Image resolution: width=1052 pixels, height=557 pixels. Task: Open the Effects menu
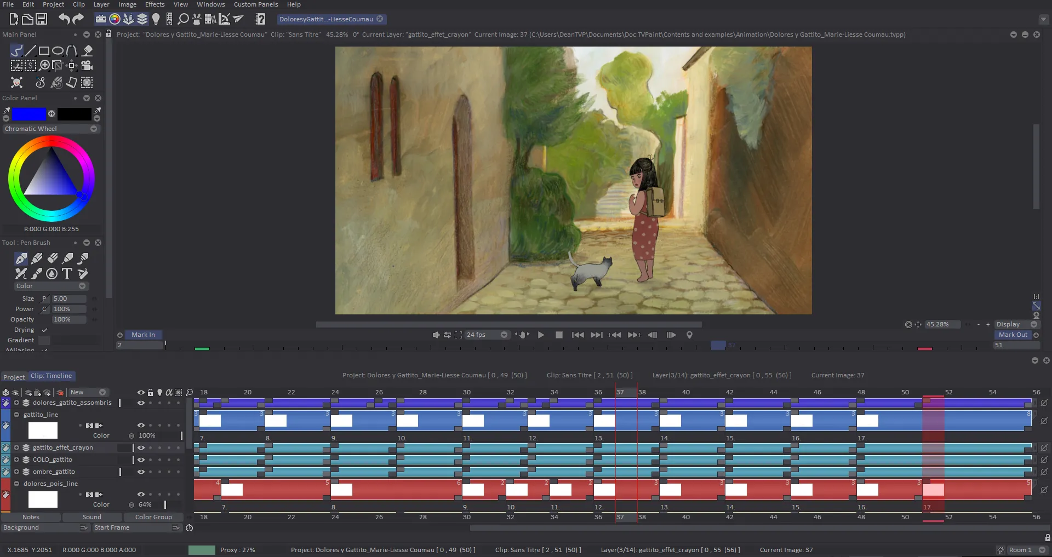click(155, 4)
